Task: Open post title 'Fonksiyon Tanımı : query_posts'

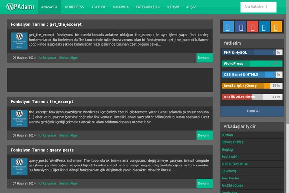Action: (x=42, y=150)
